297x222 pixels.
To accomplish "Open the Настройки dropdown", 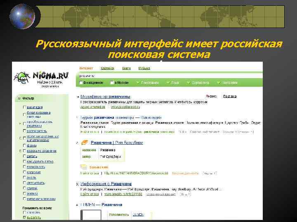I will [x=227, y=83].
